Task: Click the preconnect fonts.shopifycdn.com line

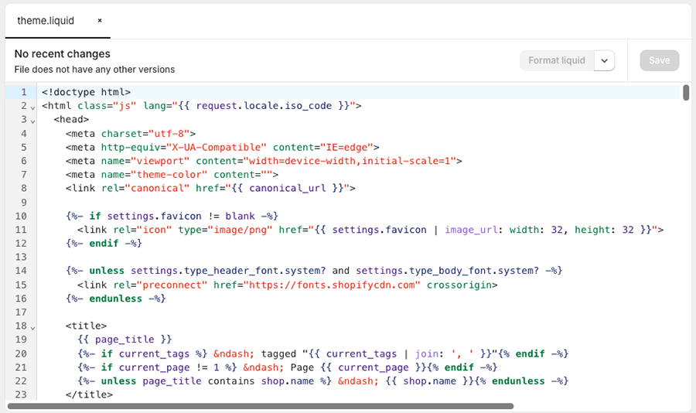Action: (x=287, y=285)
